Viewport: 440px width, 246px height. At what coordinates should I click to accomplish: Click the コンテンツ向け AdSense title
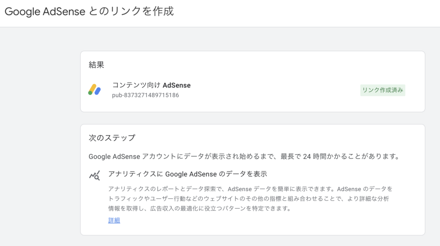(151, 85)
